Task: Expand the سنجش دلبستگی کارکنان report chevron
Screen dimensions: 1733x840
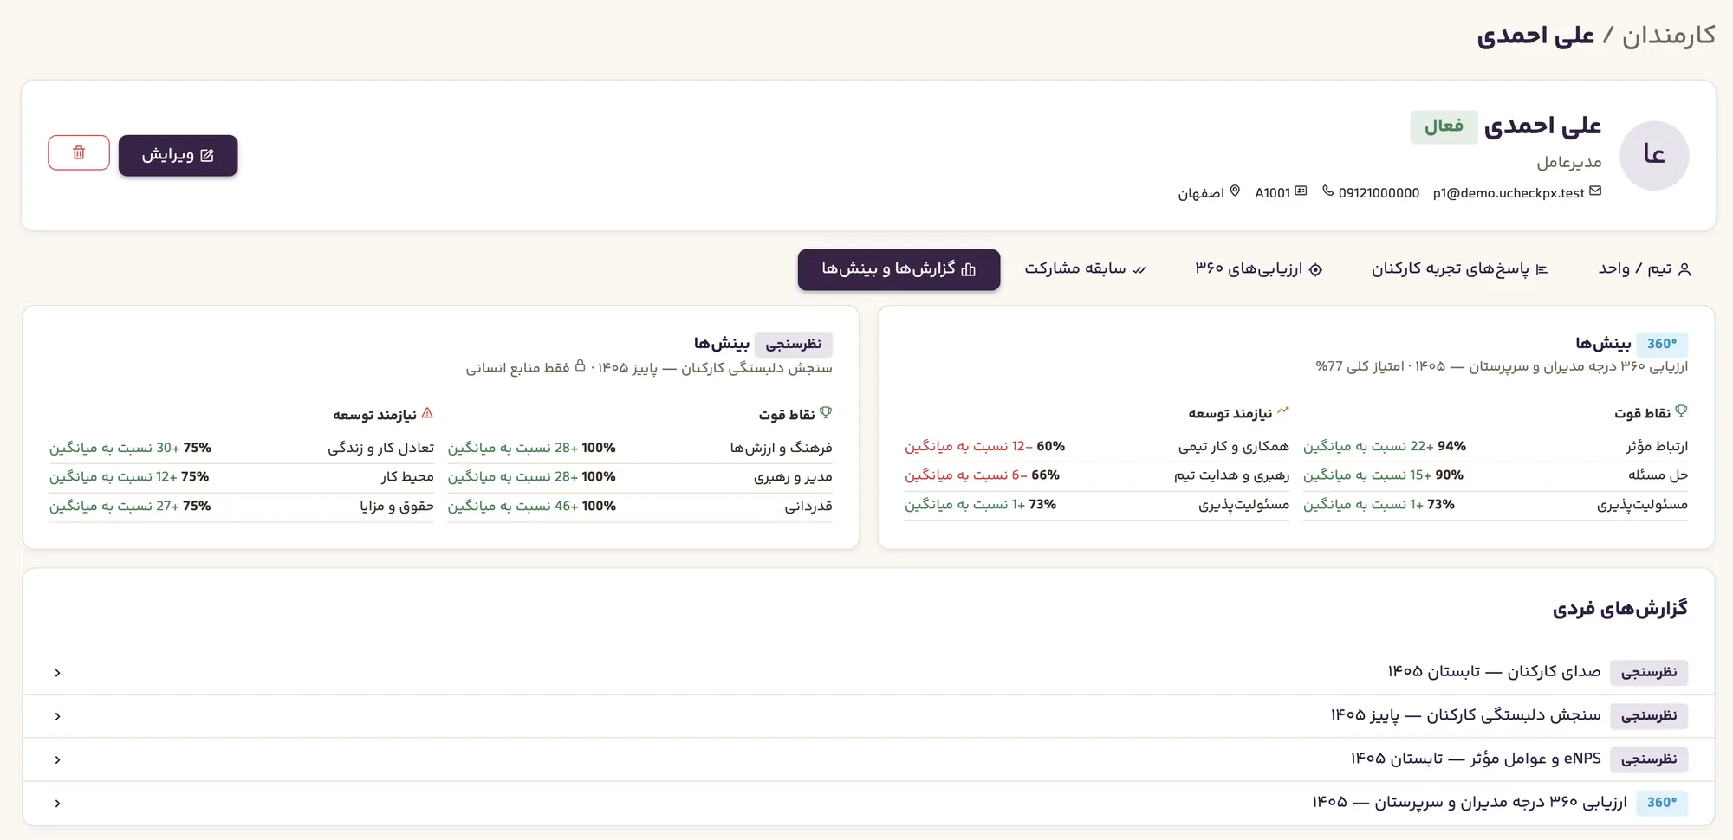Action: pyautogui.click(x=57, y=716)
